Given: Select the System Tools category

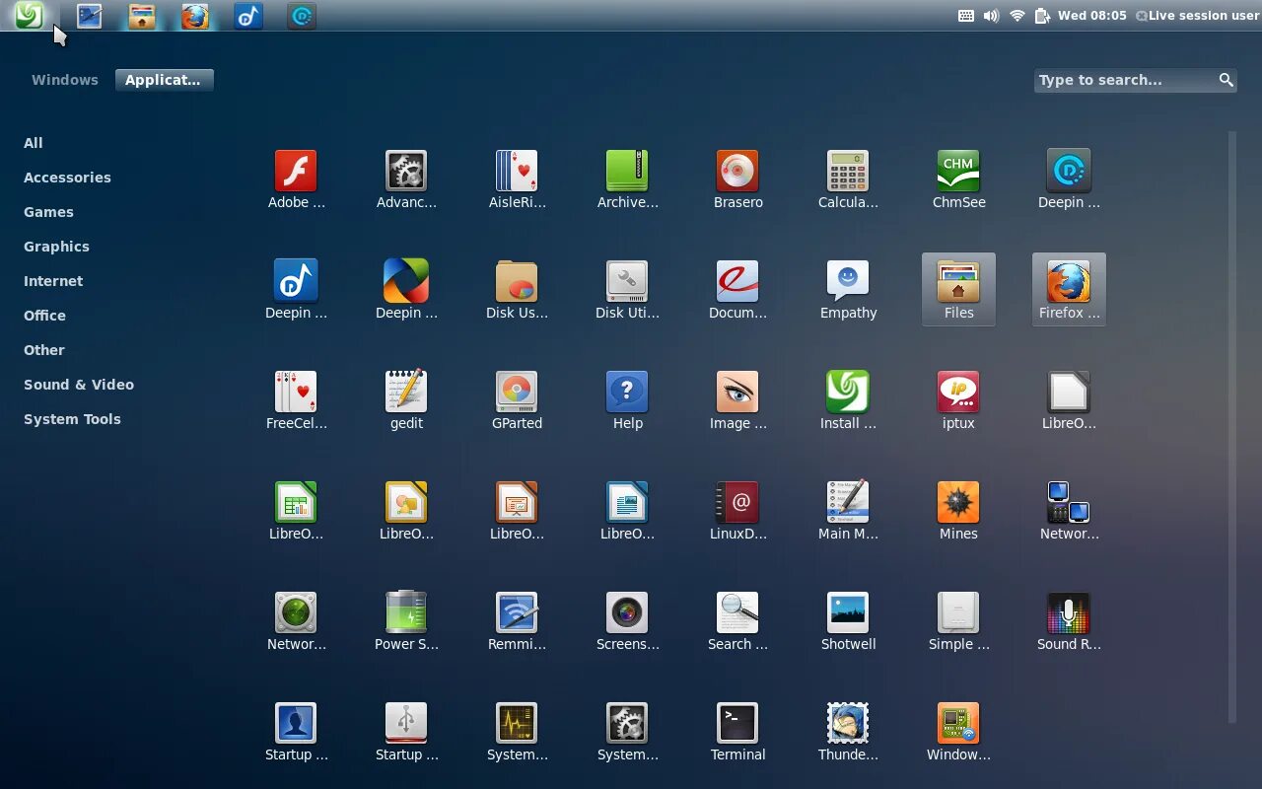Looking at the screenshot, I should click(72, 419).
